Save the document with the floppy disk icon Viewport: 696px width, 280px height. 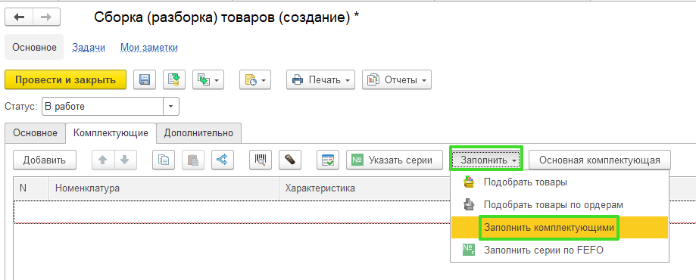coord(145,80)
